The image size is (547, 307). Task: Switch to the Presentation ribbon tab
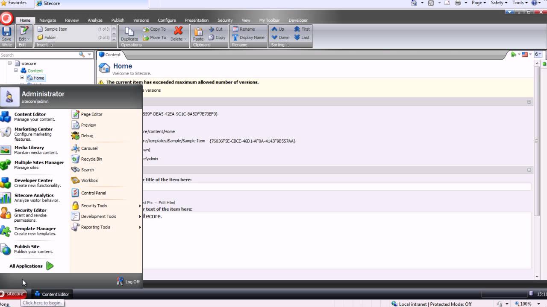[x=197, y=20]
